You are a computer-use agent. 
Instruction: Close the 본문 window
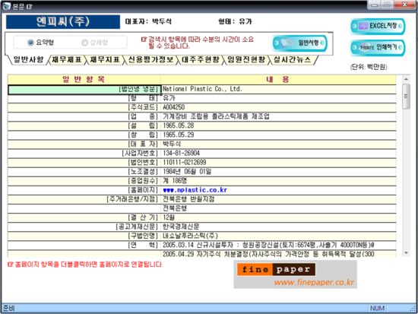405,5
